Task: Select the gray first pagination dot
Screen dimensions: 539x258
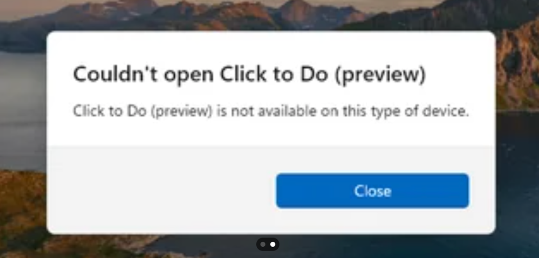Action: pyautogui.click(x=263, y=245)
